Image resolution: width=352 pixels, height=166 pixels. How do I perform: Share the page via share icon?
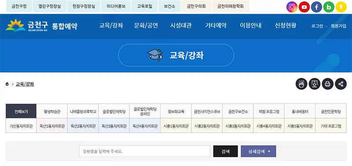341,84
